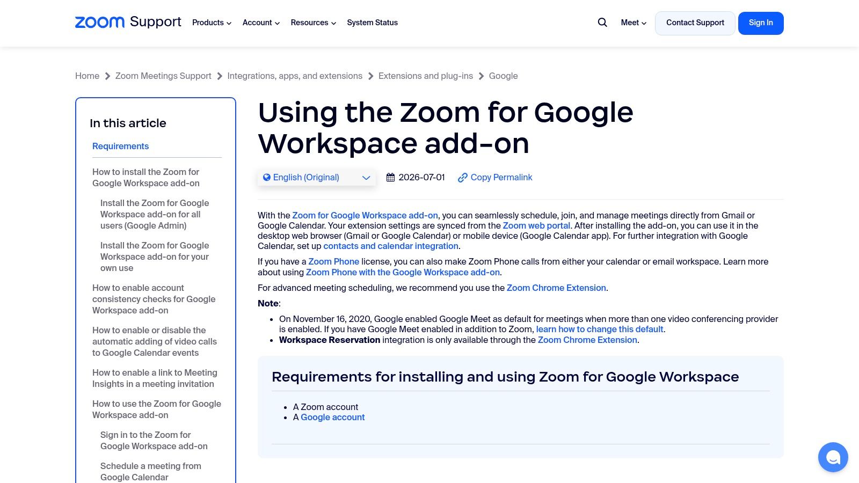
Task: Click the Contact Support button
Action: click(695, 23)
